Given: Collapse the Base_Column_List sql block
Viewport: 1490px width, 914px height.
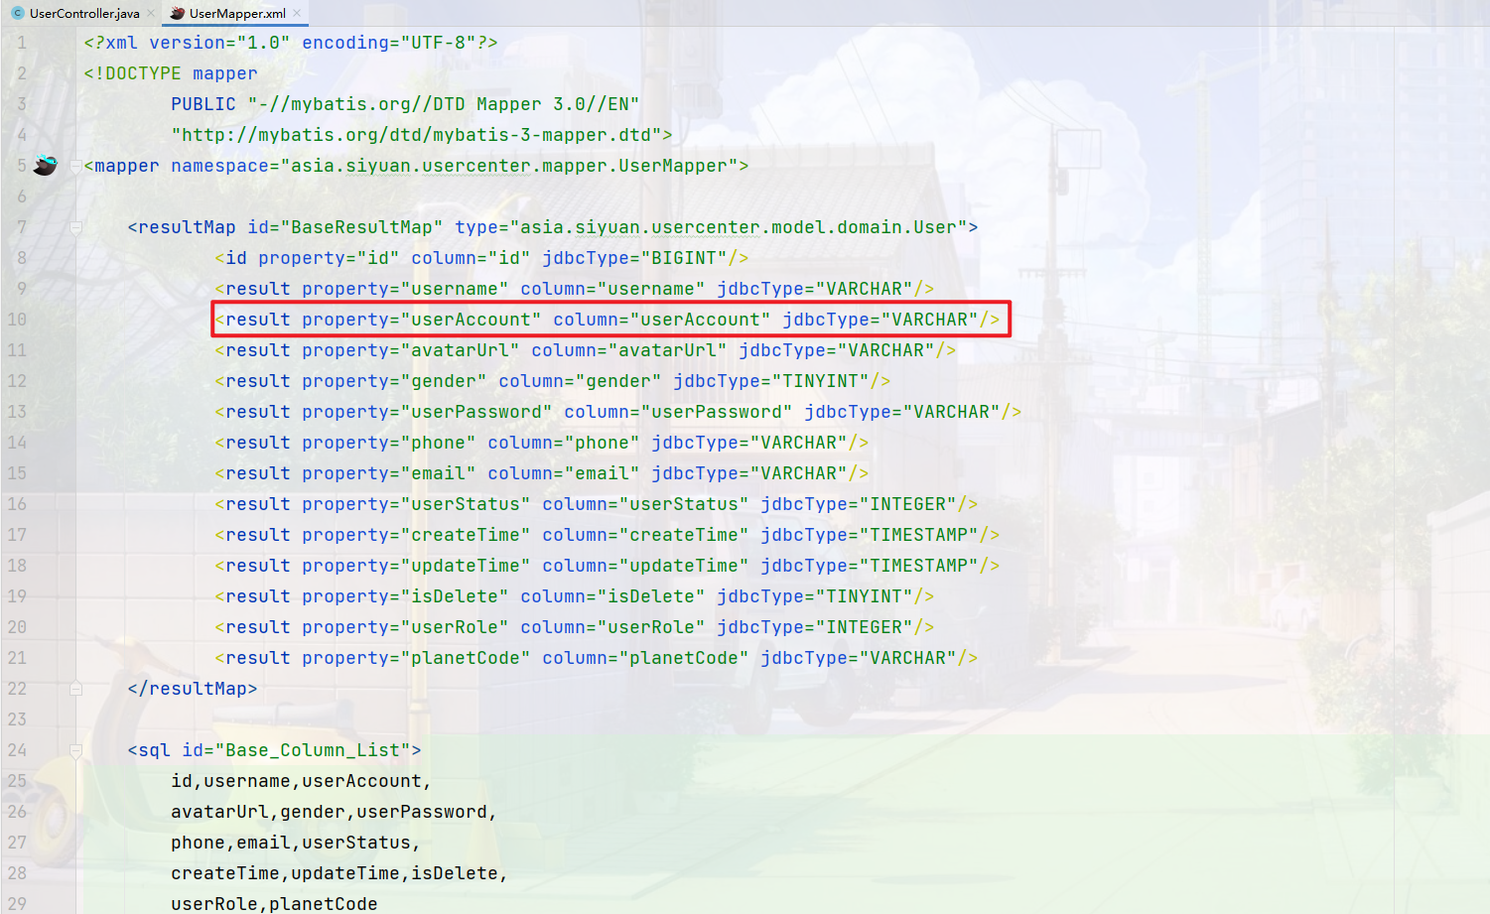Looking at the screenshot, I should click(x=75, y=749).
